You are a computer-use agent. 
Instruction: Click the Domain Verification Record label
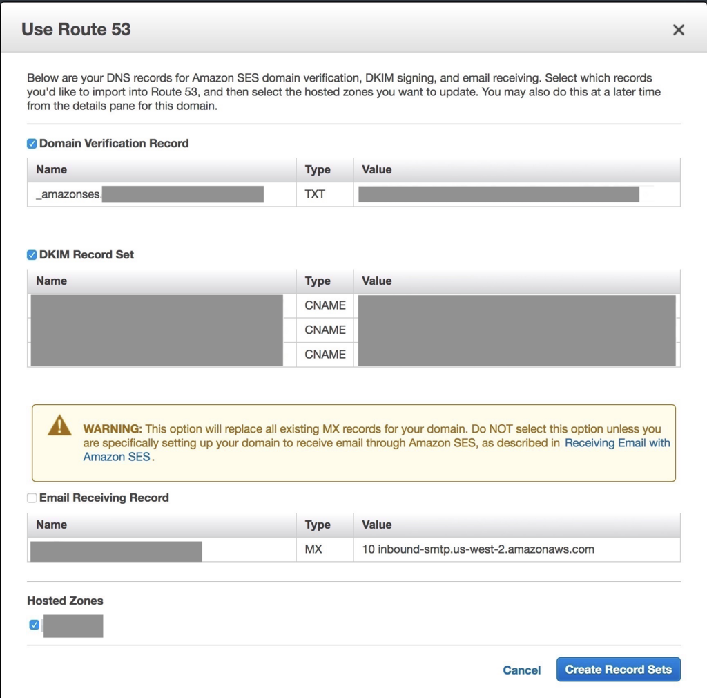click(114, 144)
